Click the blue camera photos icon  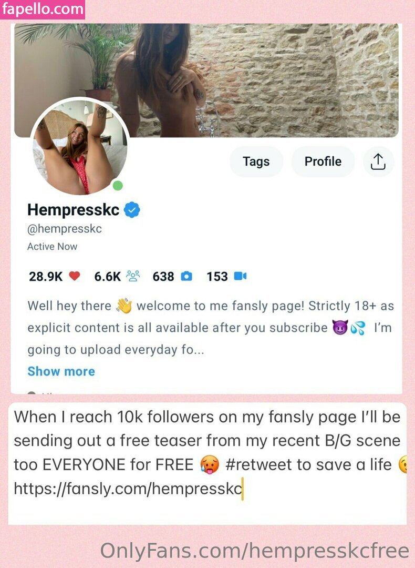point(186,277)
